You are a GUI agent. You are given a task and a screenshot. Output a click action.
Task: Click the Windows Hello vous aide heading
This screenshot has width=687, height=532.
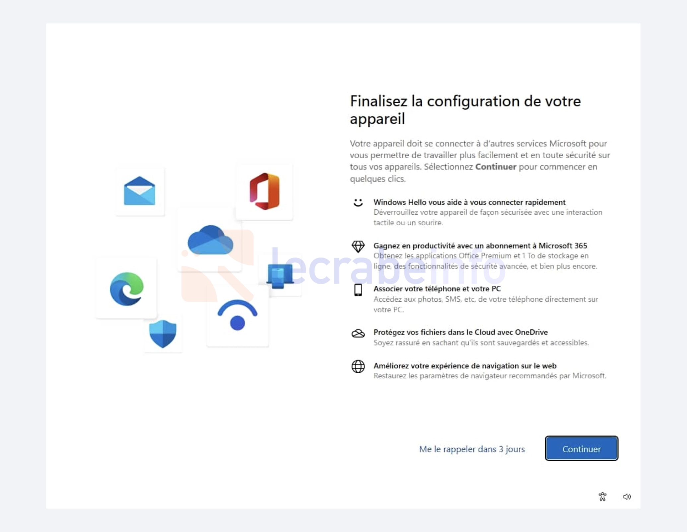click(469, 202)
